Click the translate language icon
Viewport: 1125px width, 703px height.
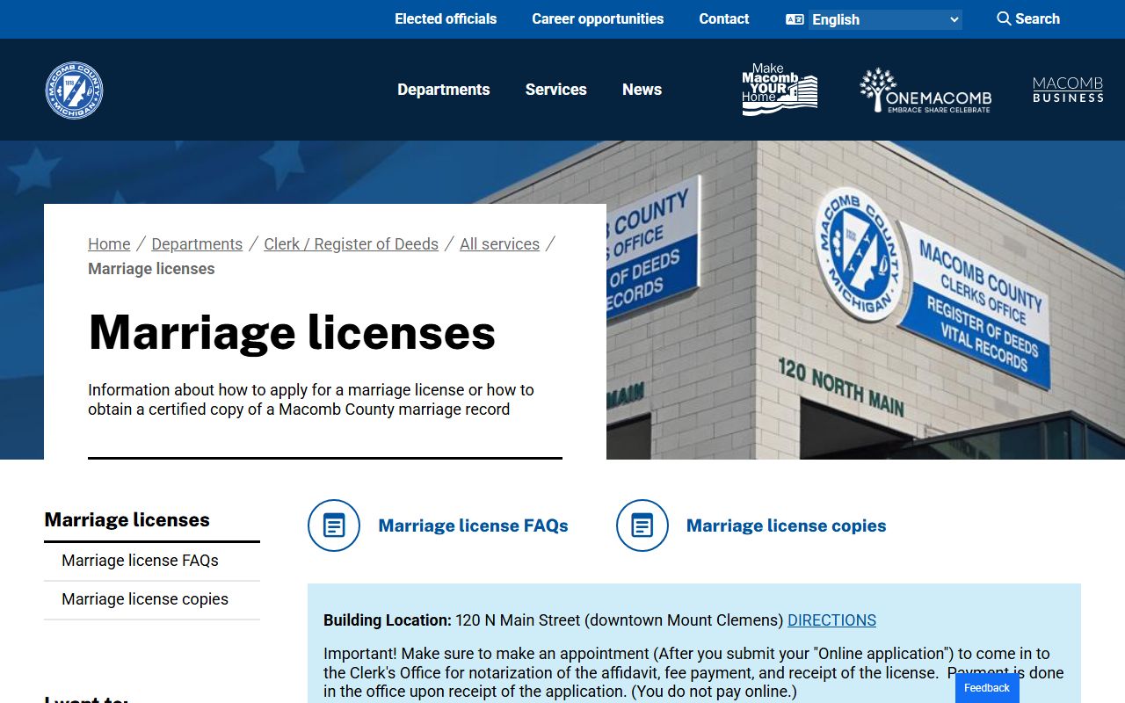pos(795,19)
